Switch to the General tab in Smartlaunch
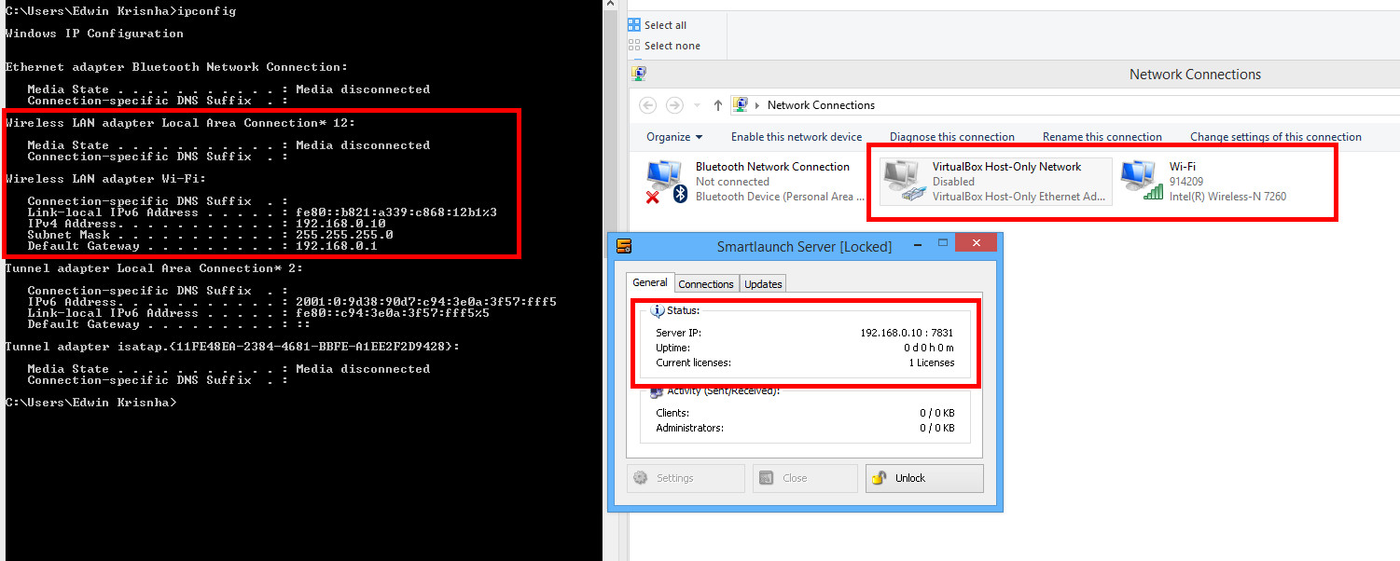The width and height of the screenshot is (1400, 561). click(650, 282)
